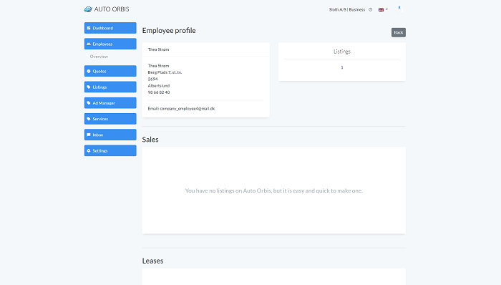Click the notification icon in top right
This screenshot has width=501, height=285.
coord(400,9)
